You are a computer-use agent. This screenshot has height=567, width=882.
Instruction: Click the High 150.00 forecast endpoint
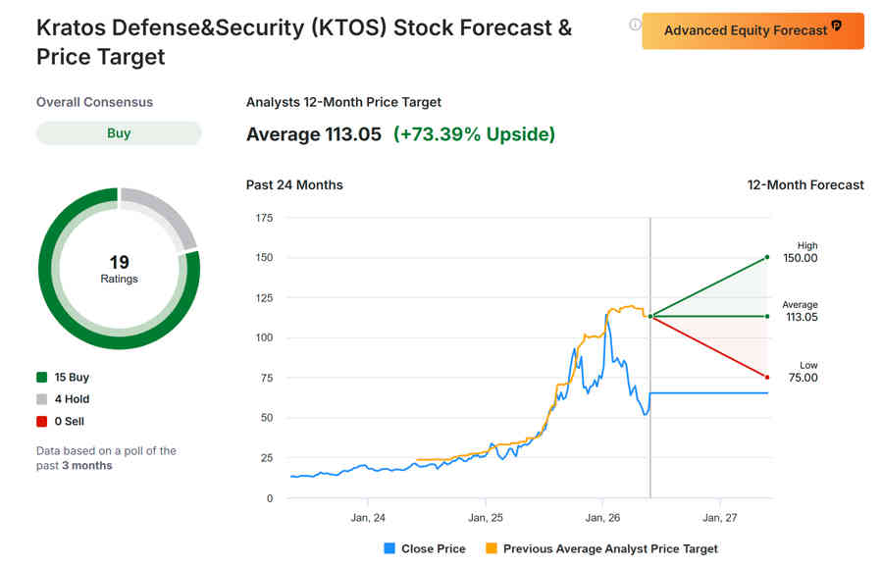click(x=767, y=257)
